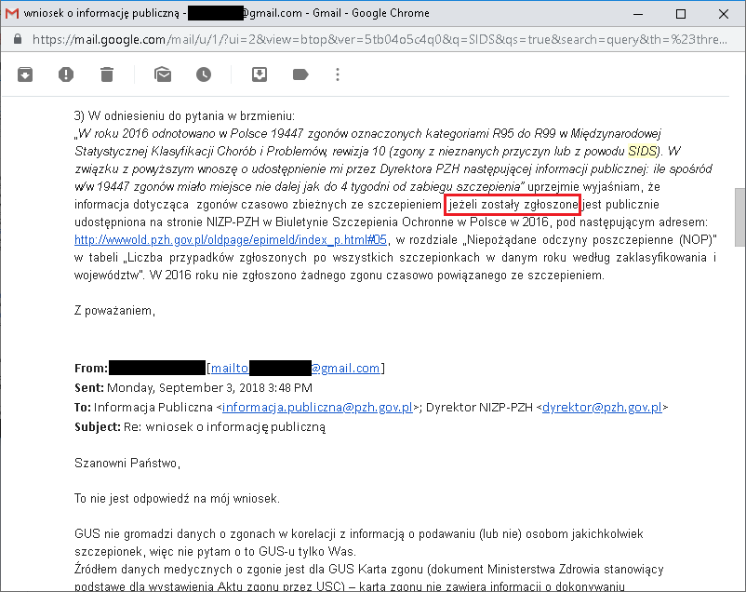746x592 pixels.
Task: Delete the email with trash icon
Action: pyautogui.click(x=107, y=74)
